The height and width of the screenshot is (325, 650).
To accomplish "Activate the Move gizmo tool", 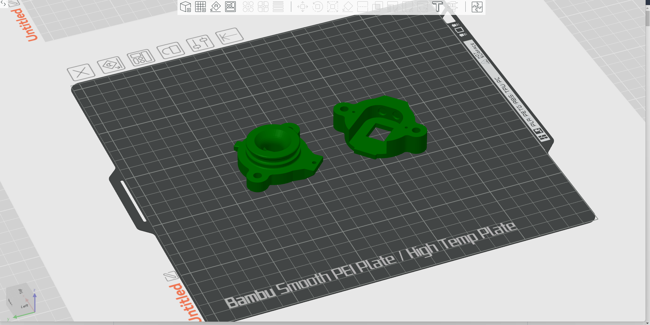I will tap(303, 7).
